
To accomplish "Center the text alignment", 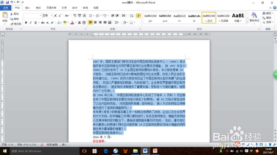I will tap(95, 23).
